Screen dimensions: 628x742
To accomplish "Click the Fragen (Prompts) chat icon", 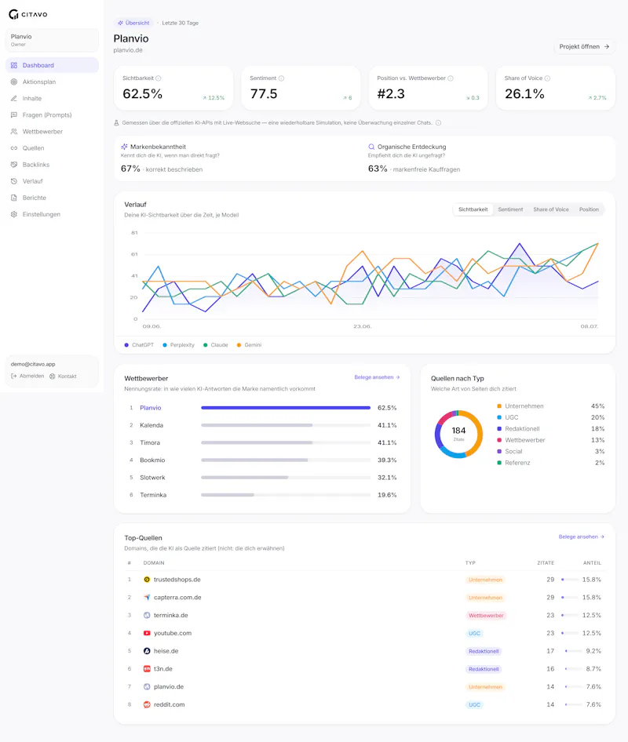I will tap(13, 115).
